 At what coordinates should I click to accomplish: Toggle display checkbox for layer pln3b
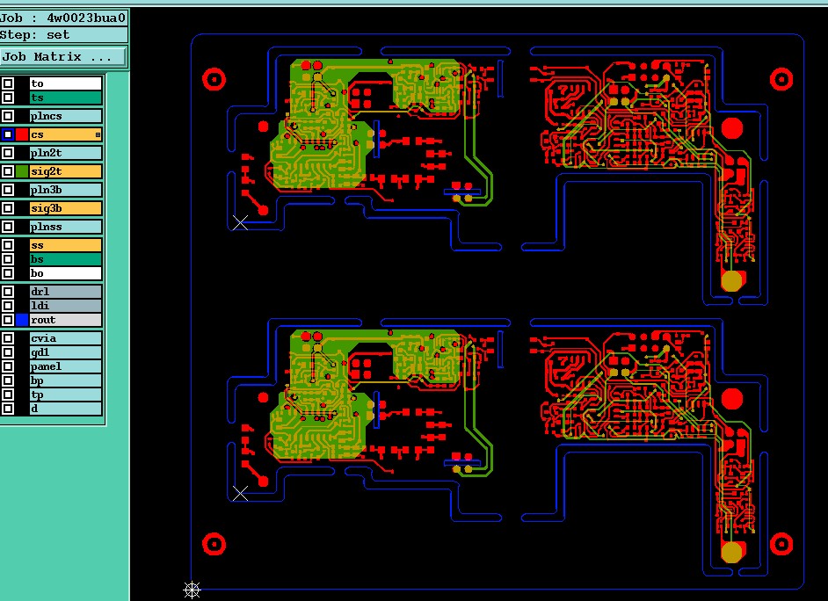7,190
